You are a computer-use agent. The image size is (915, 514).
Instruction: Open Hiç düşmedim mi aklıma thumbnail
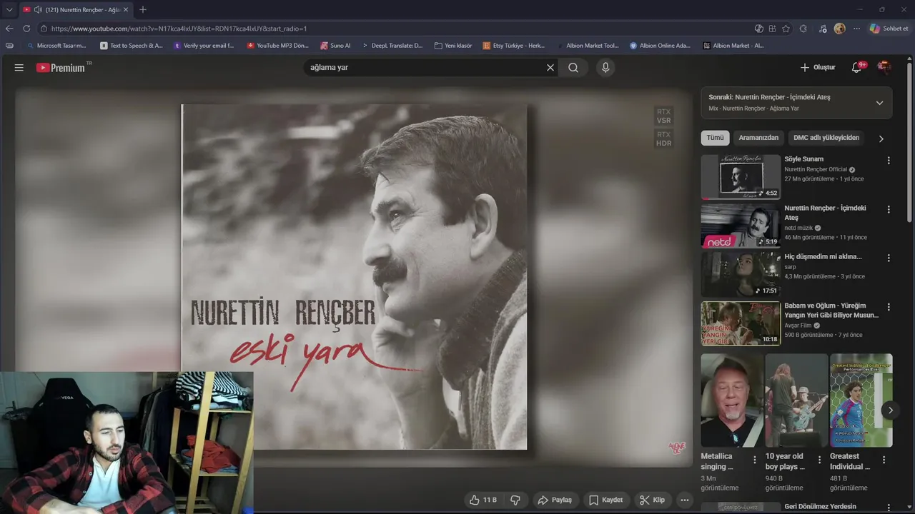coord(741,274)
